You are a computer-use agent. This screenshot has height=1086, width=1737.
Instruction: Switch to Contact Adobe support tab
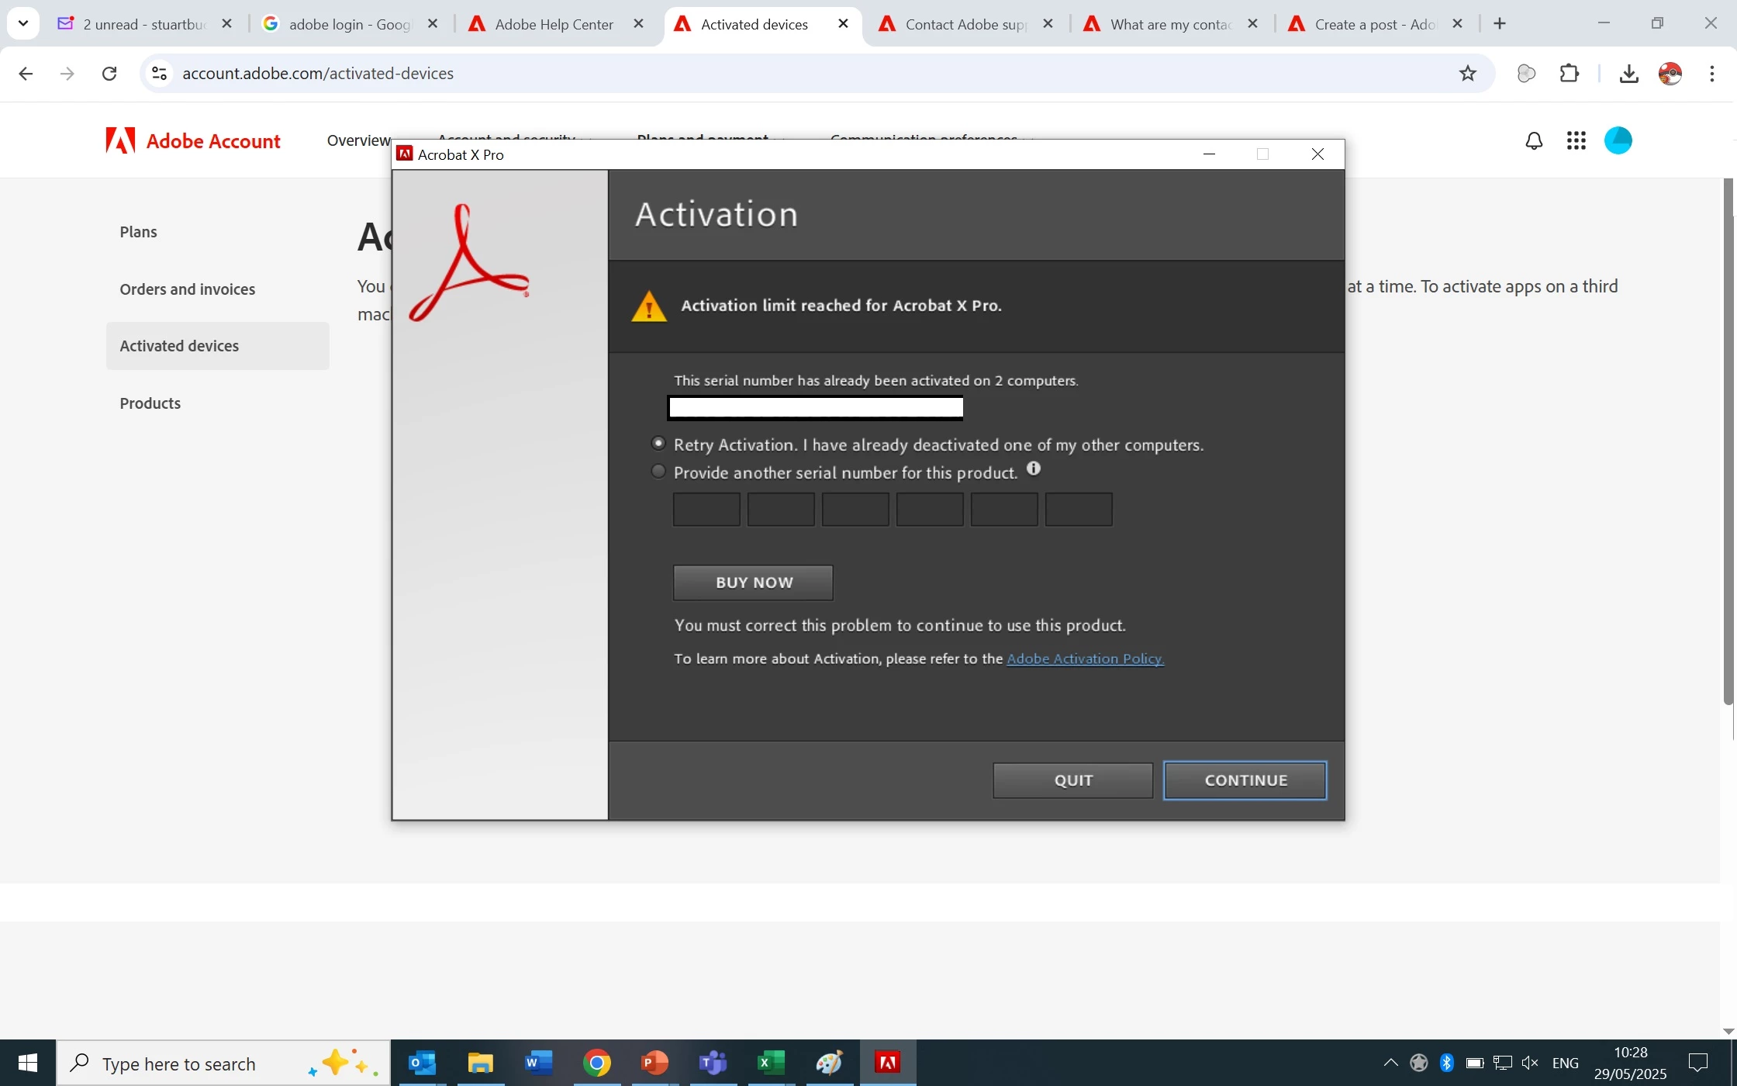[965, 24]
